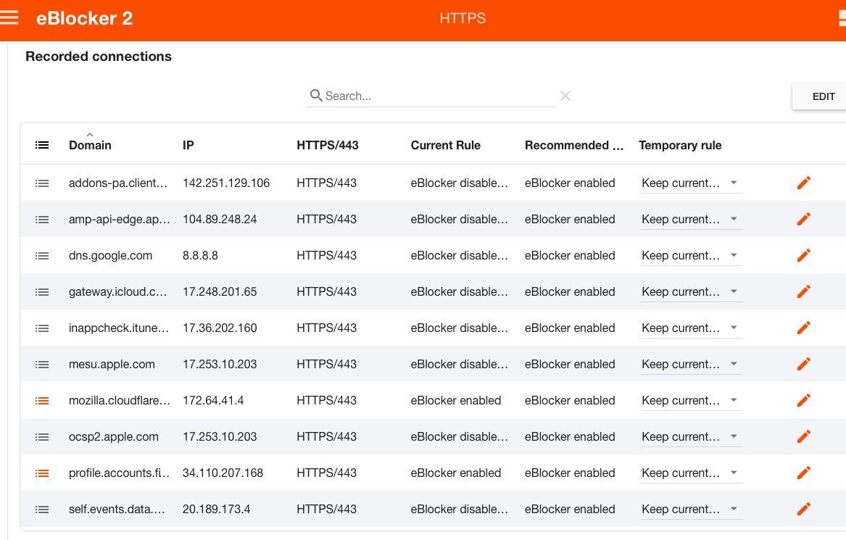Image resolution: width=846 pixels, height=540 pixels.
Task: Select IP address 17.248.201.65
Action: [x=220, y=291]
